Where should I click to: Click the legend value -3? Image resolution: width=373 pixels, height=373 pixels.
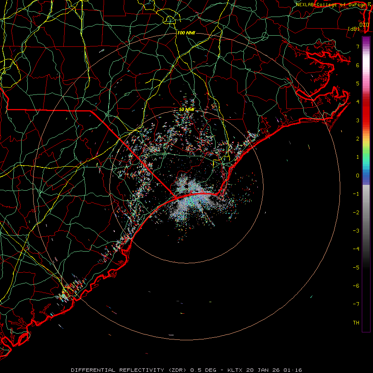click(356, 231)
